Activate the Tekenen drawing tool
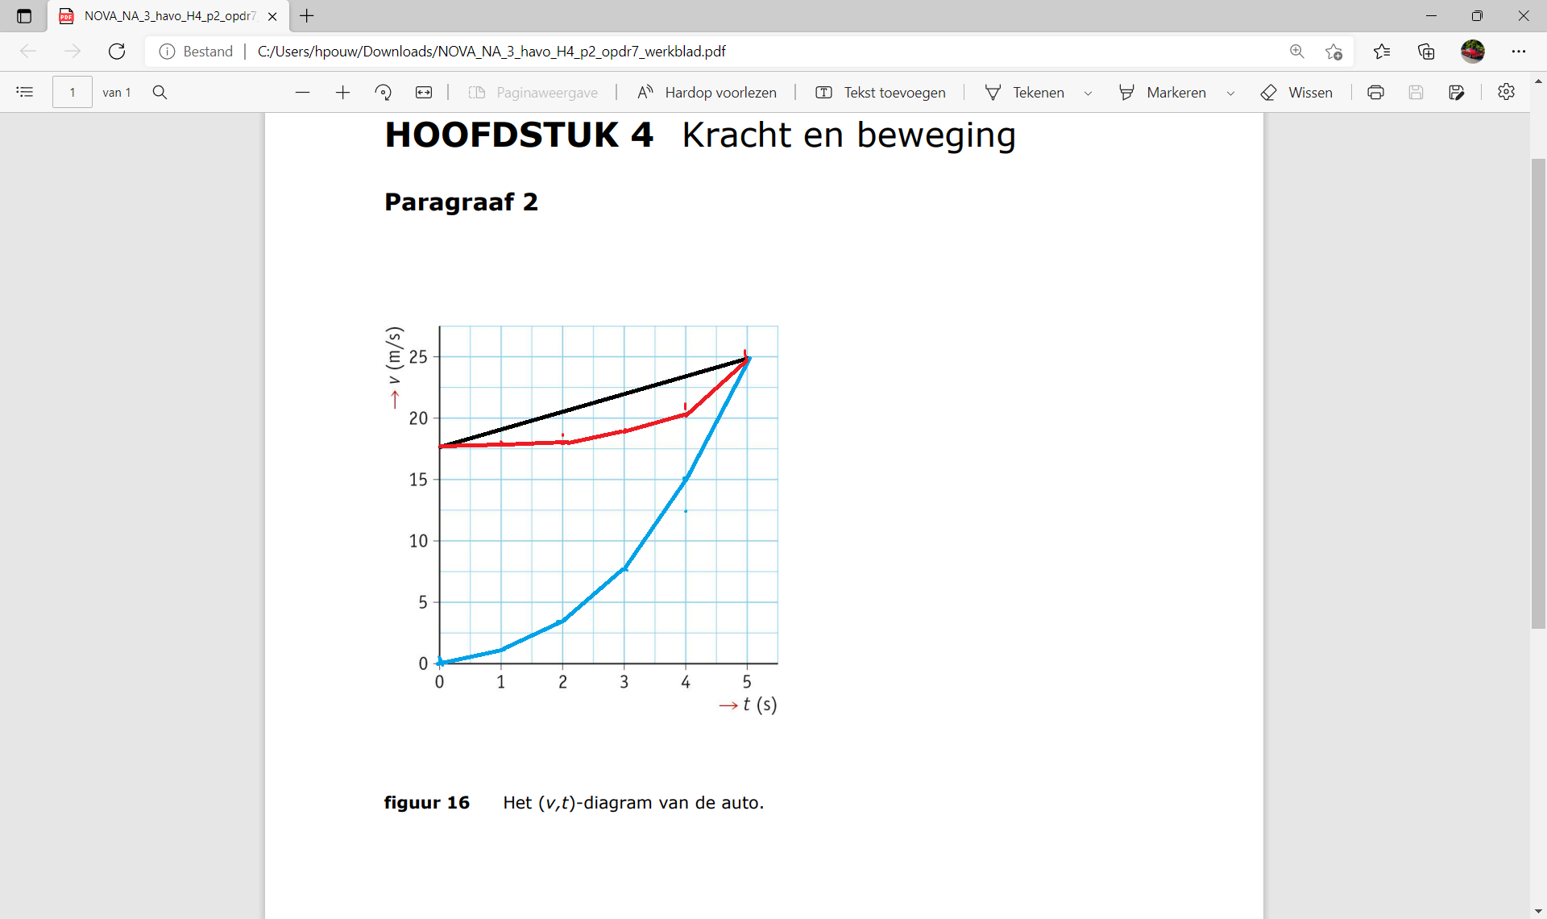 (1025, 93)
